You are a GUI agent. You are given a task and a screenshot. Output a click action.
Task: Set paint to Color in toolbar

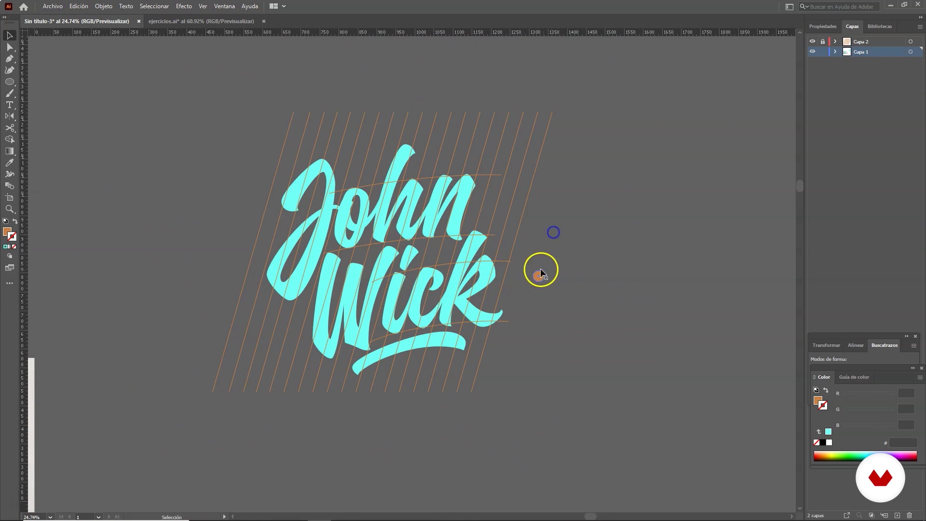(5, 247)
